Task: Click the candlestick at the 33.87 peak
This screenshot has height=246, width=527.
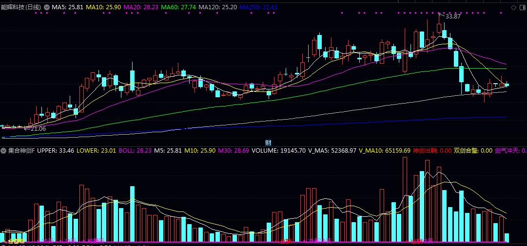Action: pyautogui.click(x=439, y=28)
